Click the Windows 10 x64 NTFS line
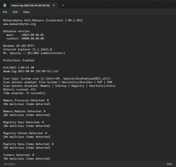 pyautogui.click(x=19, y=46)
